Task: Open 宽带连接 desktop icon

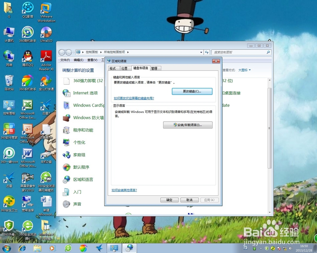Action: coord(28,204)
